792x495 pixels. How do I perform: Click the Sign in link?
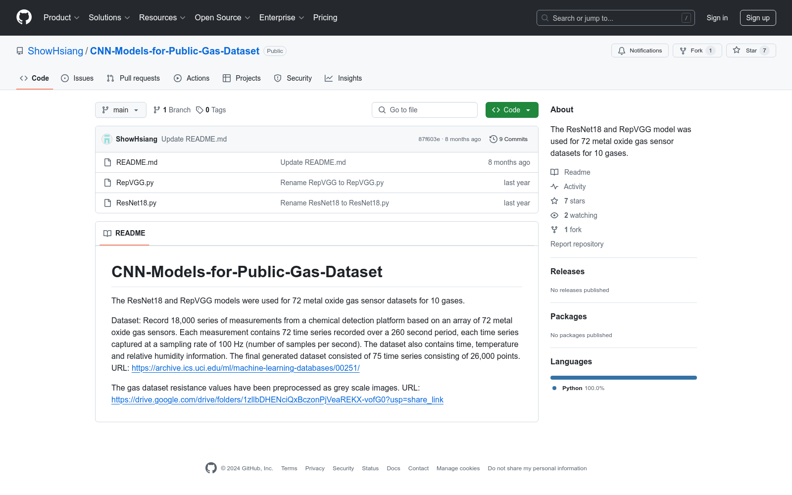click(x=717, y=18)
